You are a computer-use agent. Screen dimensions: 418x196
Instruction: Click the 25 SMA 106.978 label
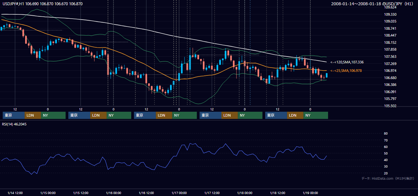(346, 71)
